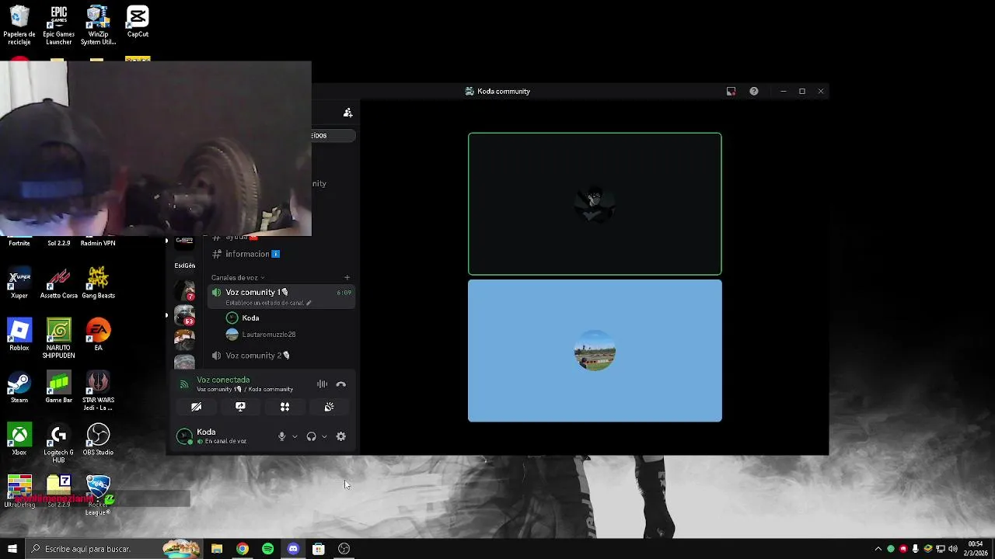
Task: Open Discord server with 7 notifications
Action: point(184,291)
